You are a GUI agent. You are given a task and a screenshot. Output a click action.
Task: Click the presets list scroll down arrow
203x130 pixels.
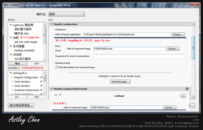(x=45, y=59)
